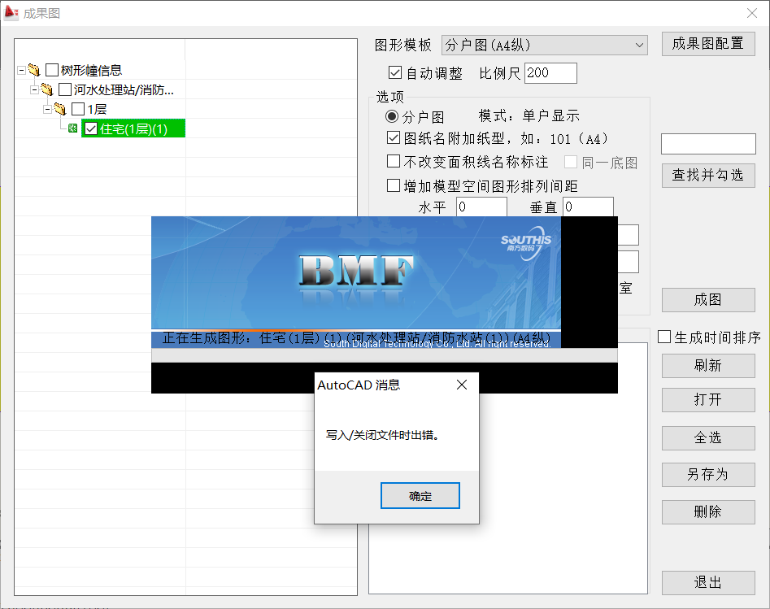Click the AutoCAD logo icon in title bar

click(x=11, y=12)
